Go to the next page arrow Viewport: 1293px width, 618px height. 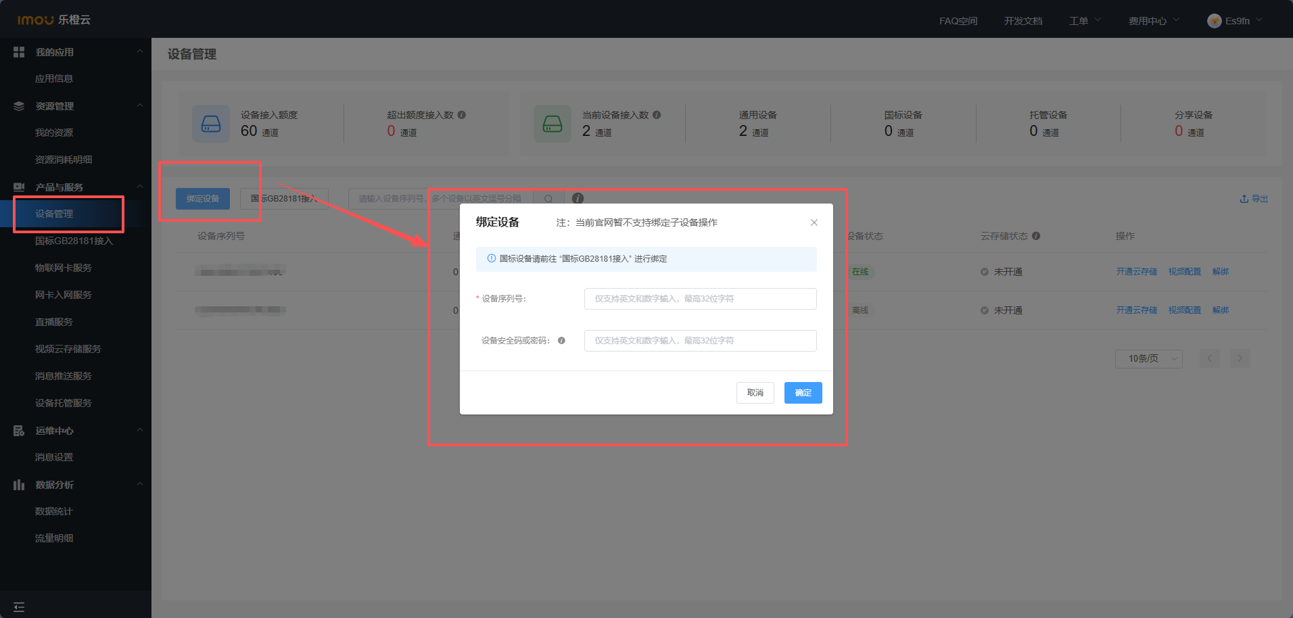[1240, 358]
